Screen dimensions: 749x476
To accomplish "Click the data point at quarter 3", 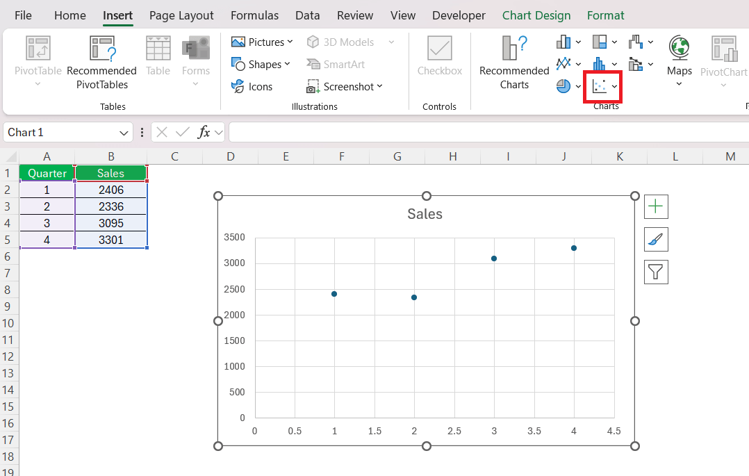I will (x=494, y=258).
